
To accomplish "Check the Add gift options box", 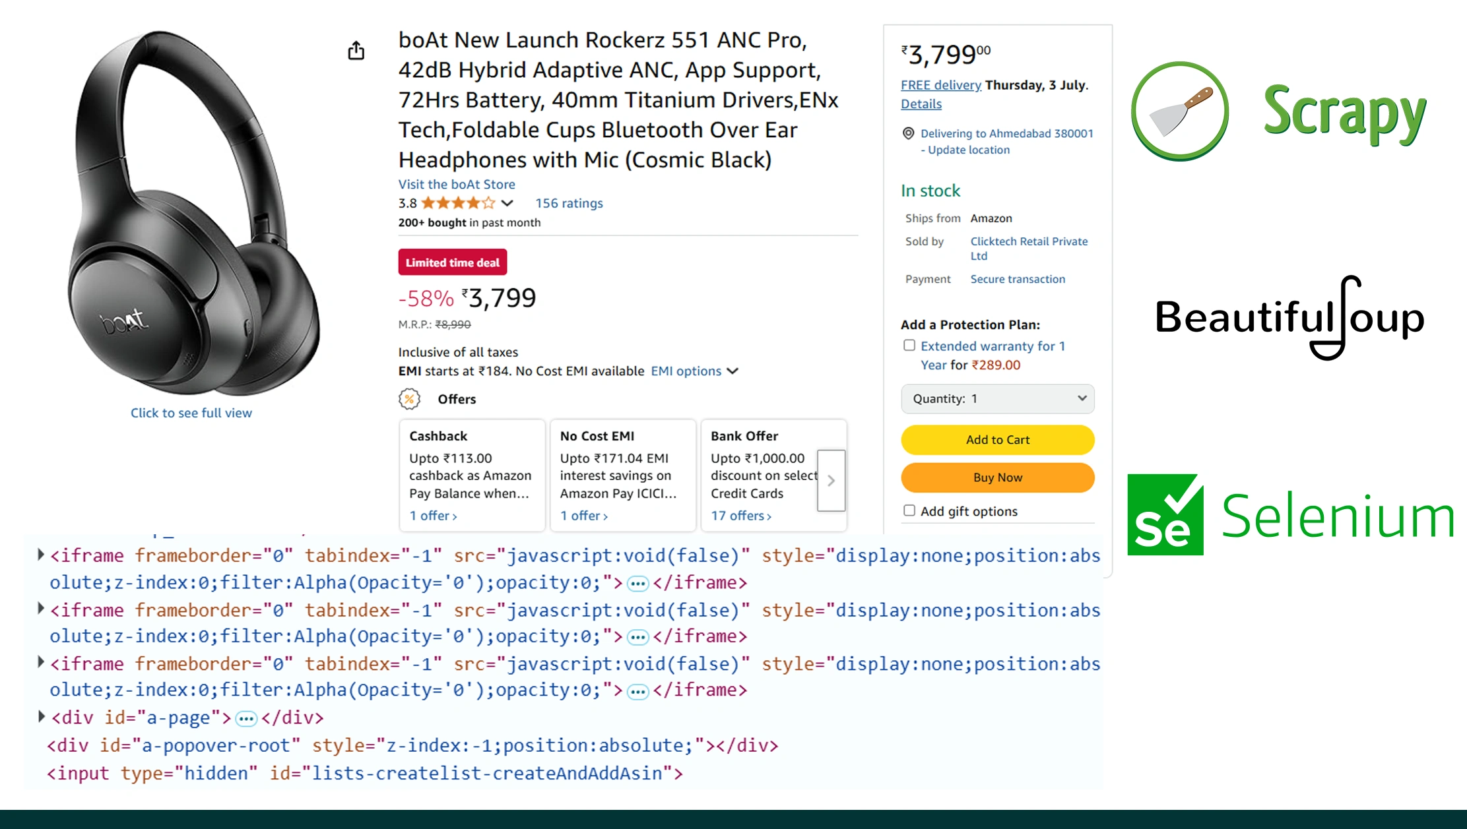I will click(909, 510).
